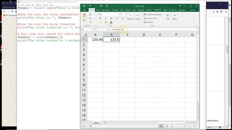This screenshot has height=130, width=232.
Task: Apply cell borders in Font group
Action: (100, 22)
